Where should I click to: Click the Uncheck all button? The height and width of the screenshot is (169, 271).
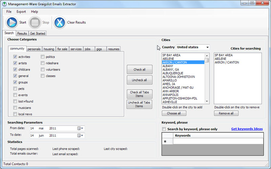click(x=139, y=80)
